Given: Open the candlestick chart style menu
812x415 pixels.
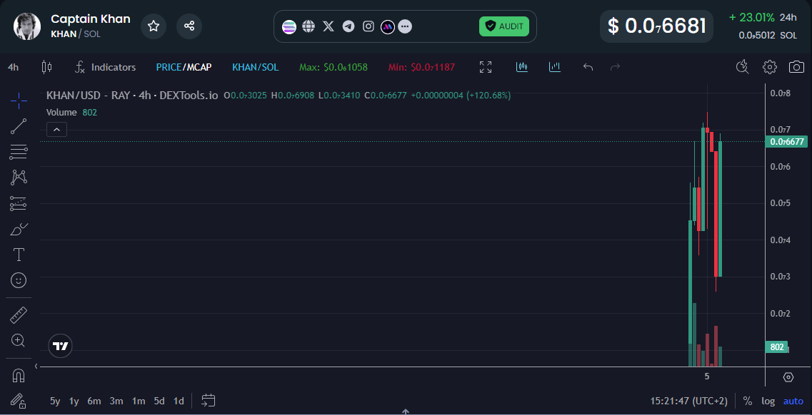Looking at the screenshot, I should click(46, 67).
